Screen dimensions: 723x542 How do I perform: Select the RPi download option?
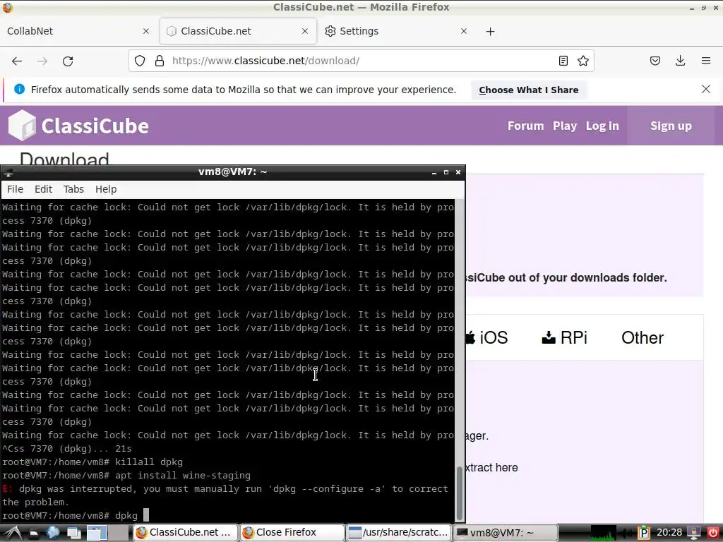[564, 338]
